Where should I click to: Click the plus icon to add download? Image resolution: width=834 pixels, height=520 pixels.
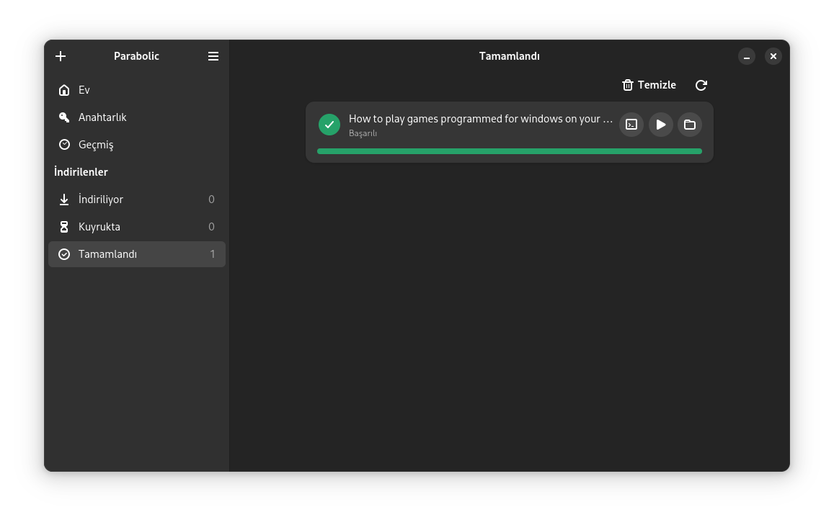(x=61, y=56)
